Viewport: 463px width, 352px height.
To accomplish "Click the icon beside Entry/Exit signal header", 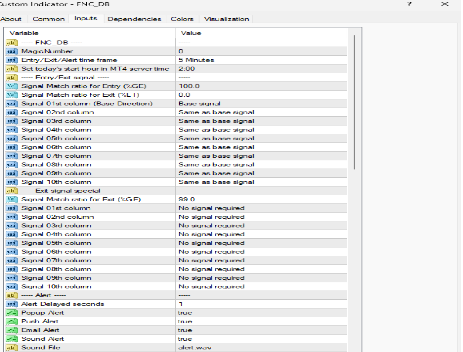I will (11, 78).
